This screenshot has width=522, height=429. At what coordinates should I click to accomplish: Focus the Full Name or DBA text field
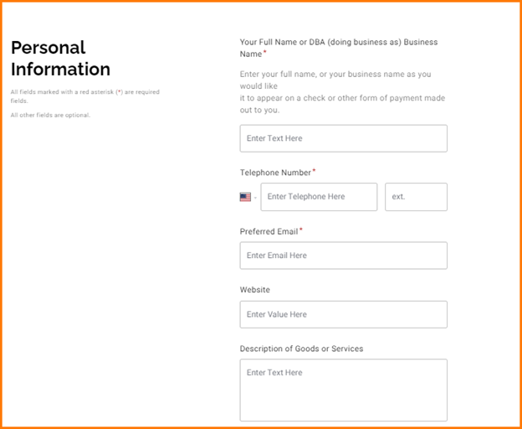343,138
